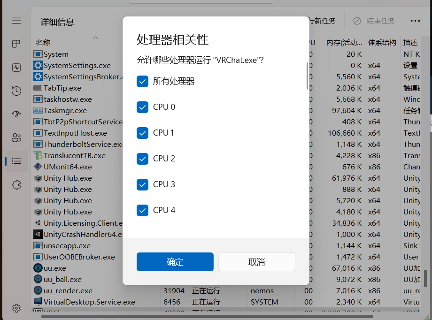This screenshot has height=320, width=432.
Task: Open the Performance panel icon
Action: 16,67
